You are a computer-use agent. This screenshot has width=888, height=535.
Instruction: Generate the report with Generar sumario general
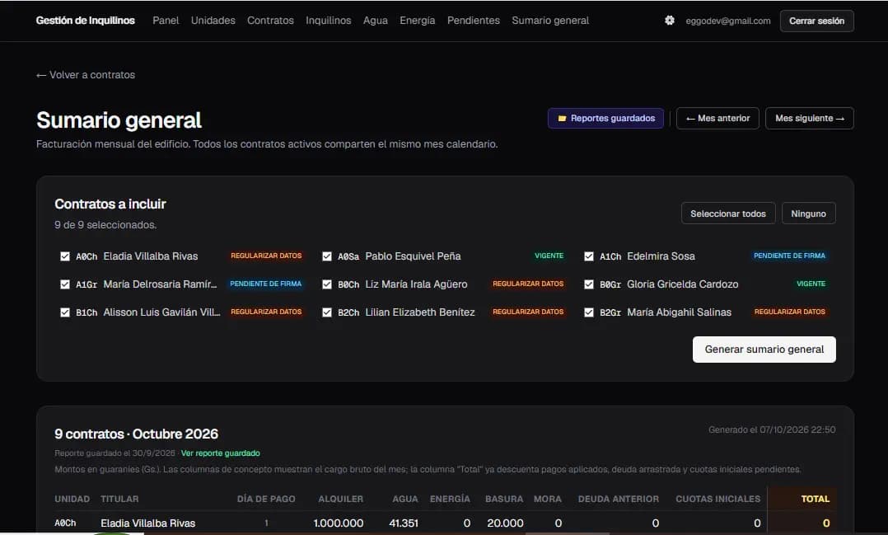764,350
